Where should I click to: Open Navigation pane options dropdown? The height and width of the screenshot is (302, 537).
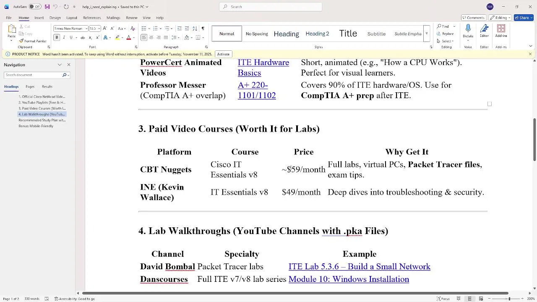[60, 65]
